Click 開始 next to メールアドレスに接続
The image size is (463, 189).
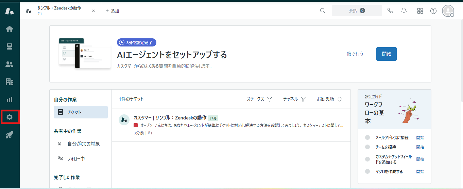420,138
